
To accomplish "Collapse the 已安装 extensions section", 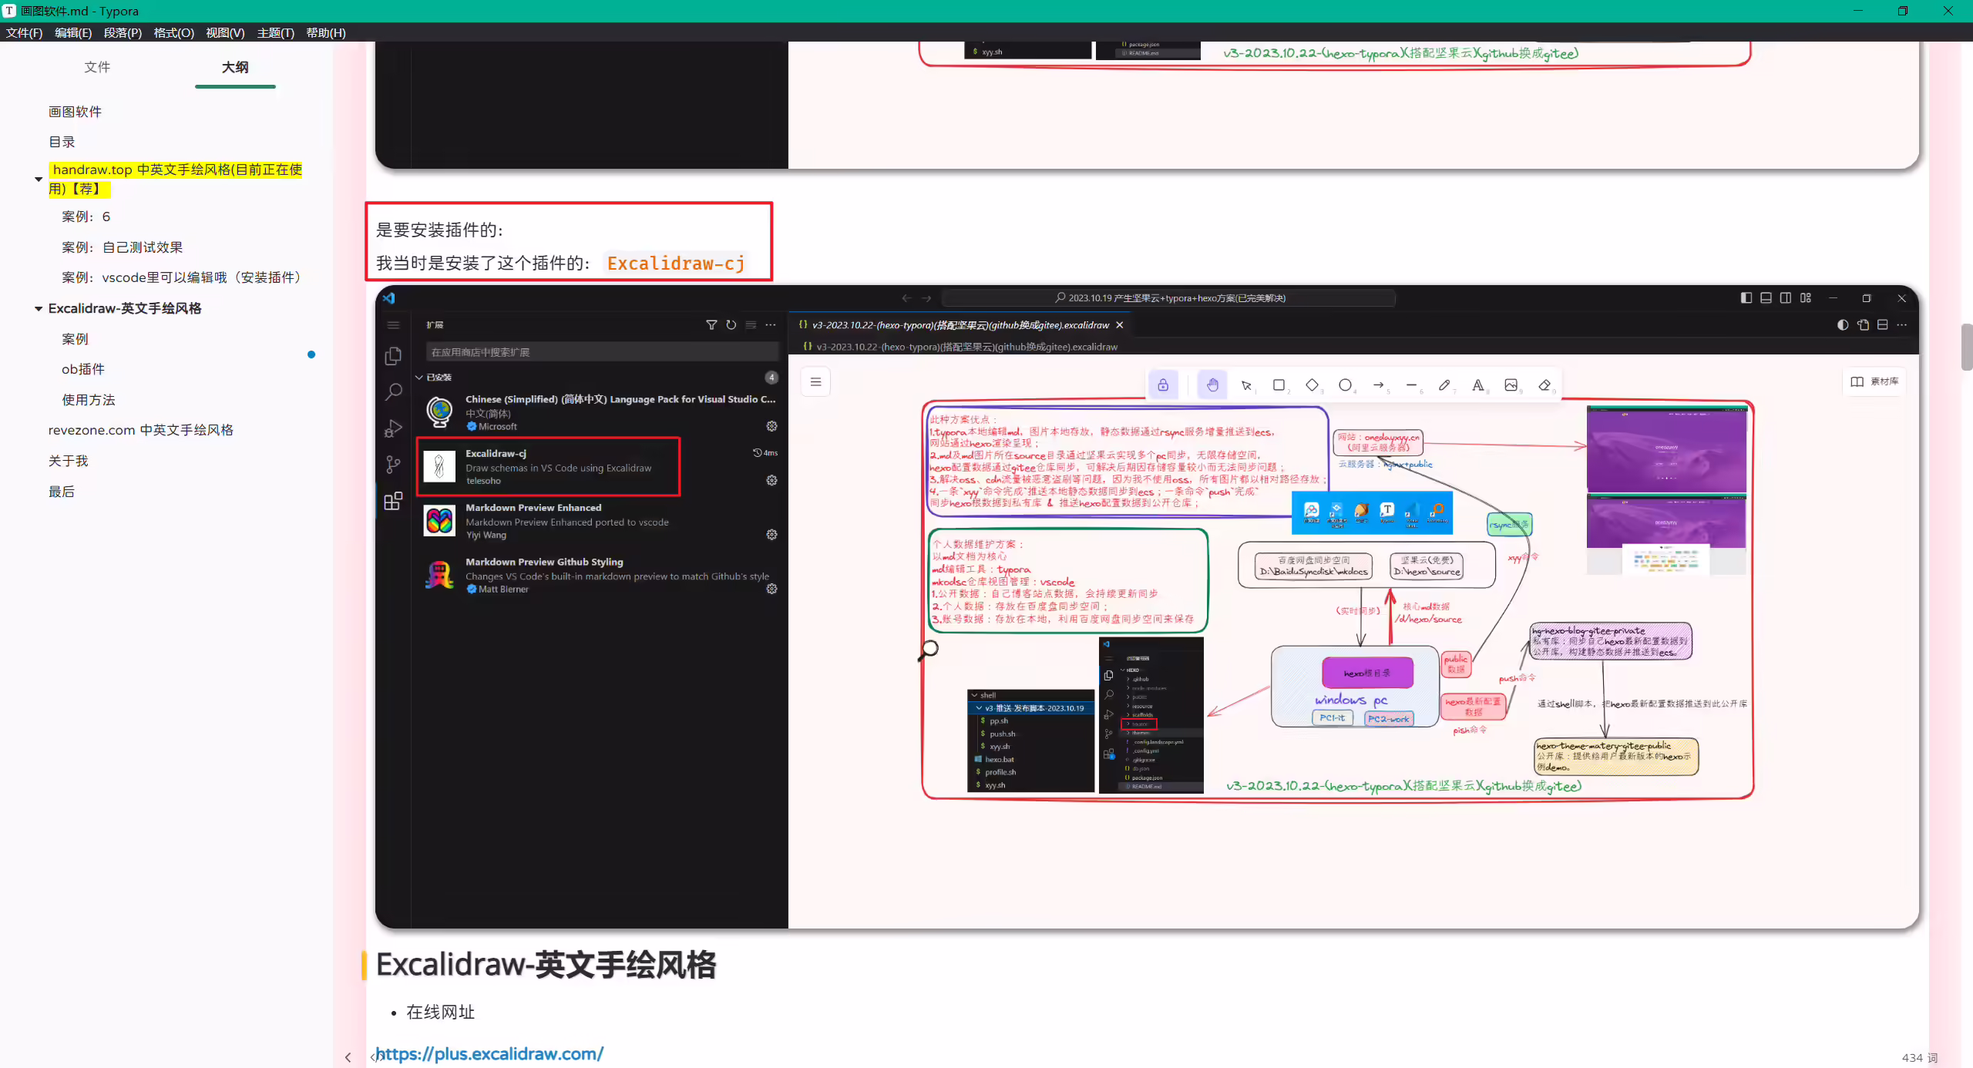I will (419, 378).
